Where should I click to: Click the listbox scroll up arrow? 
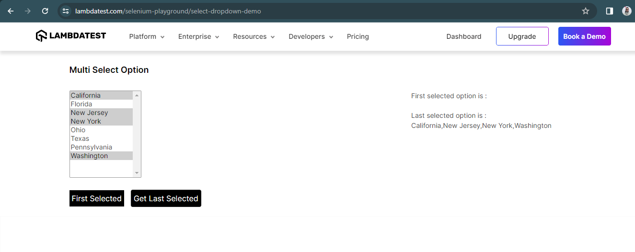(137, 95)
